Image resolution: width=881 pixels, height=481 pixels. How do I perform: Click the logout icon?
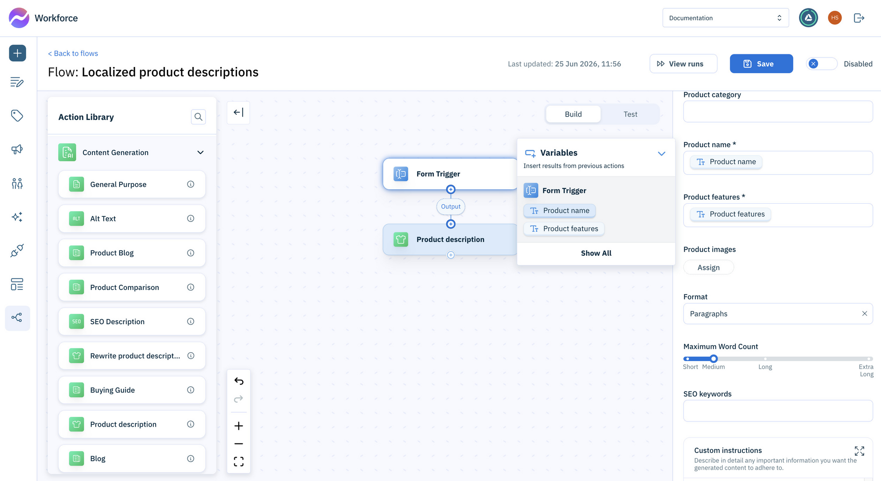(x=859, y=18)
